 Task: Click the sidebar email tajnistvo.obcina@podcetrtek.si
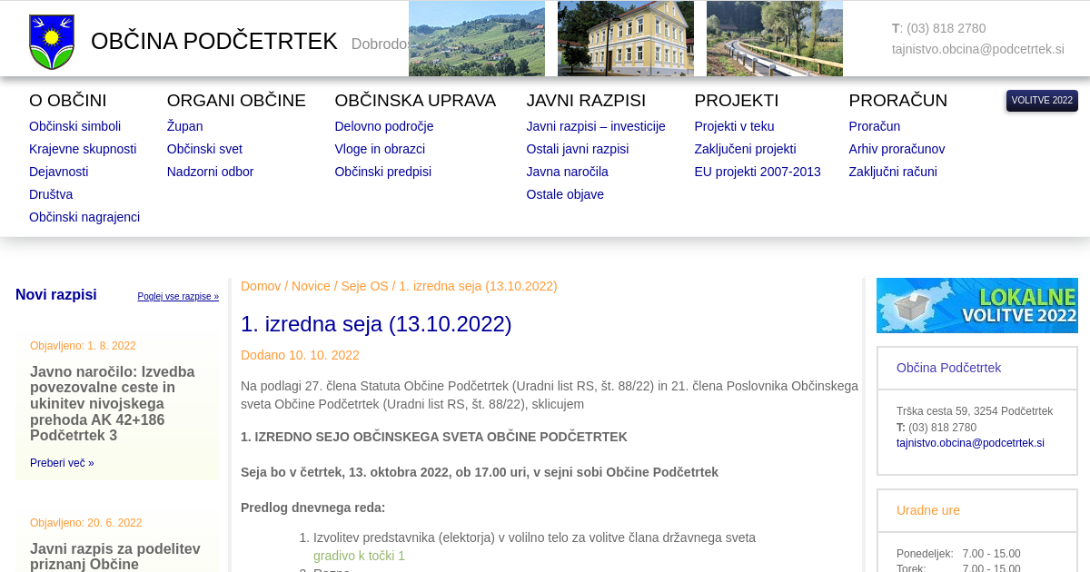tap(970, 443)
